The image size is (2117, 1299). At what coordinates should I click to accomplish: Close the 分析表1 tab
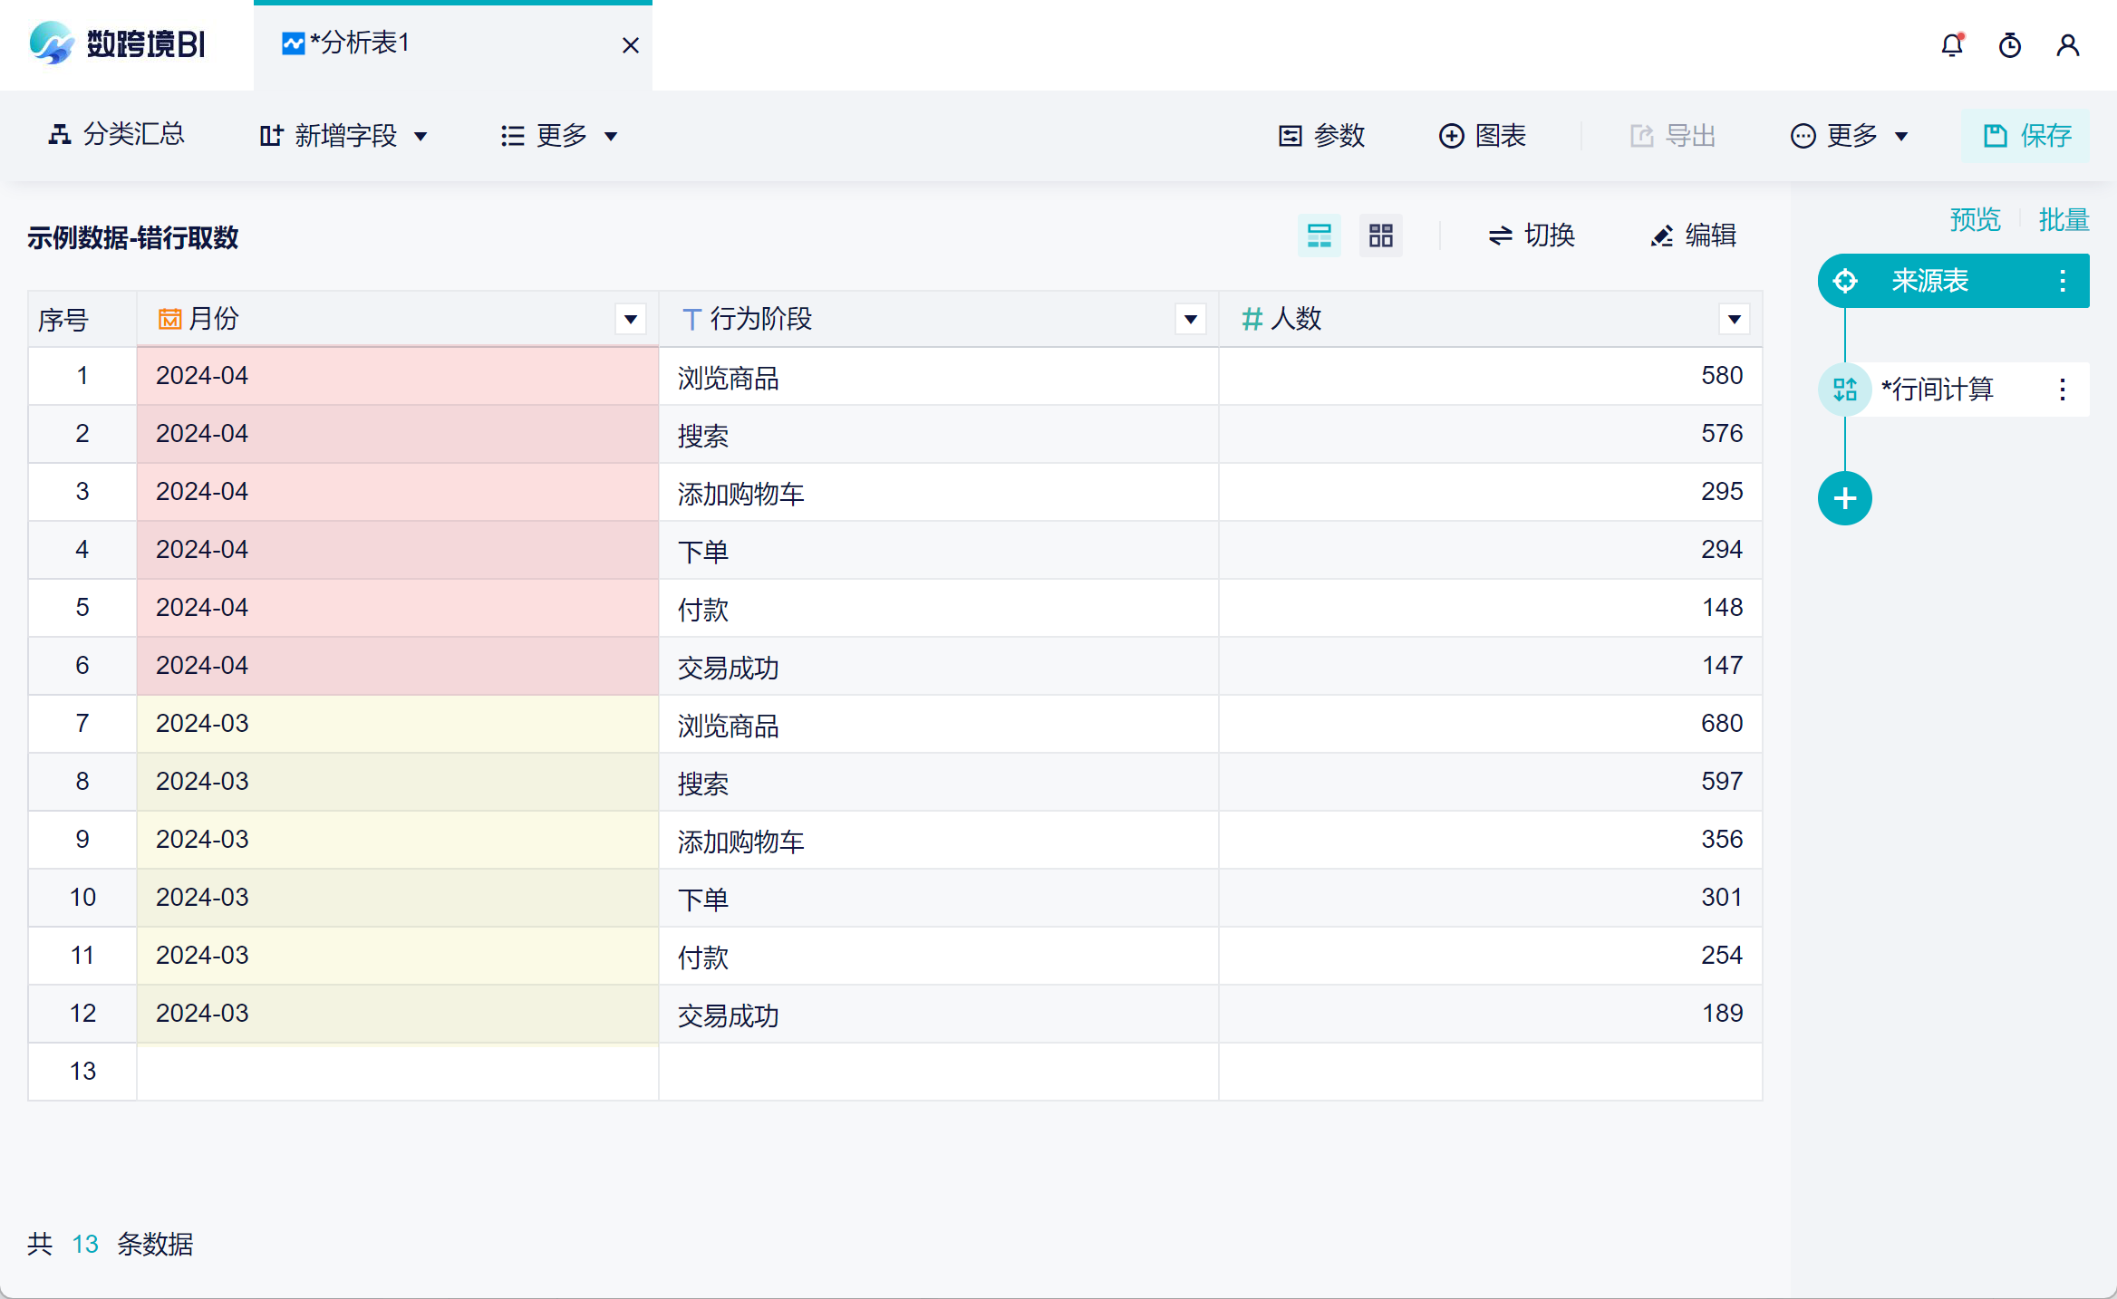pos(631,45)
